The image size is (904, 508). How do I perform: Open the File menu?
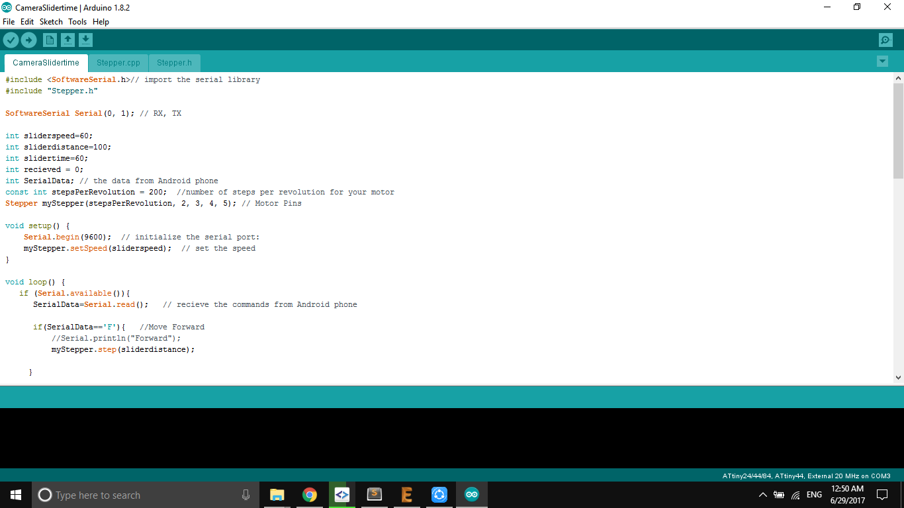pyautogui.click(x=9, y=22)
